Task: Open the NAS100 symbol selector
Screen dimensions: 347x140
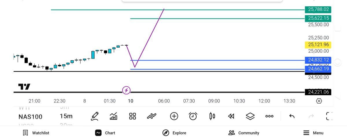Action: [30, 117]
